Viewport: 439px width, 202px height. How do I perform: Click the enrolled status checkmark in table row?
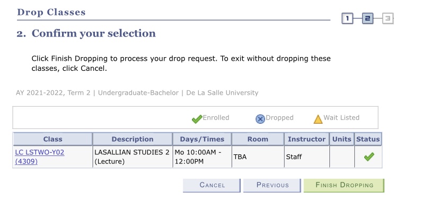tap(368, 157)
